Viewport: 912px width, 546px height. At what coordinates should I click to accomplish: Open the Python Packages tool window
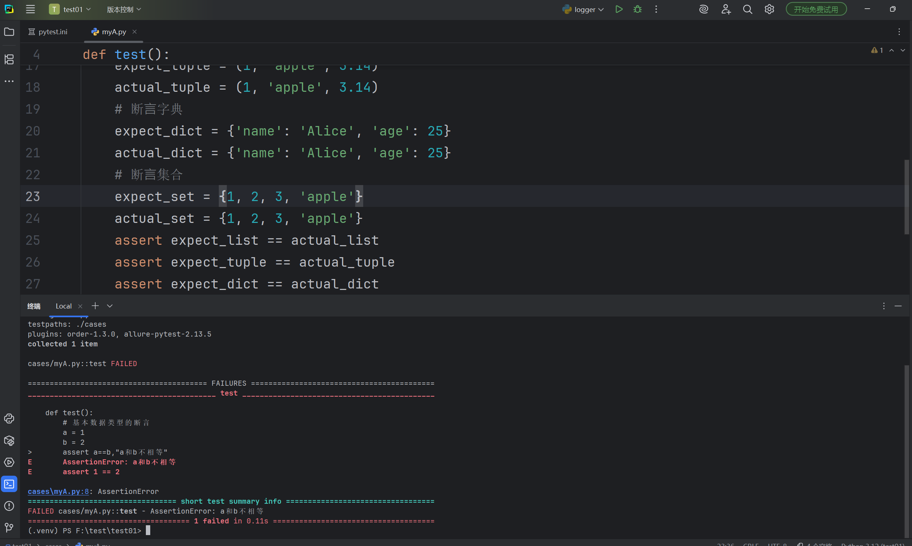[9, 440]
